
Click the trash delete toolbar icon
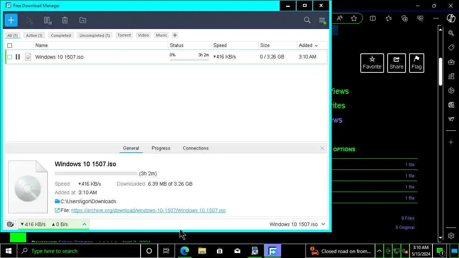pos(65,20)
